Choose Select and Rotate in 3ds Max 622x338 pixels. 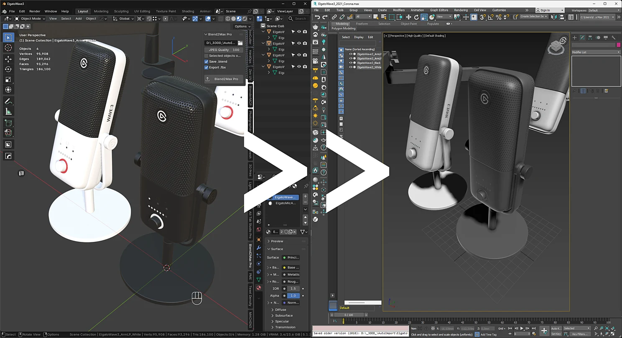417,17
